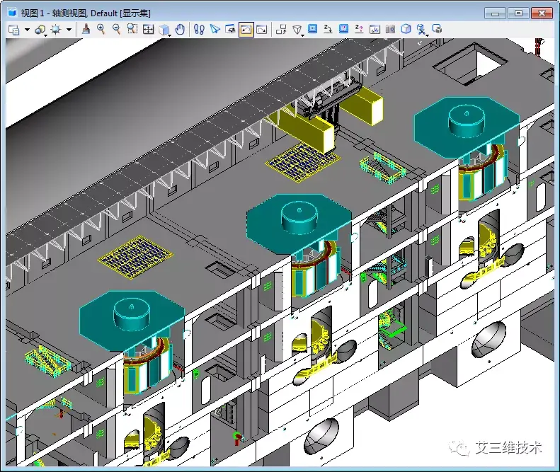
Task: Expand the dropdown arrow beside View Attributes
Action: (27, 30)
